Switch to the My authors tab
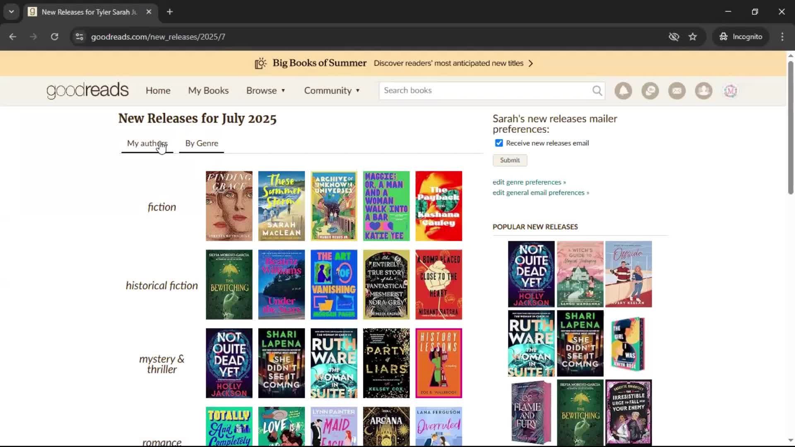Image resolution: width=795 pixels, height=447 pixels. pos(147,144)
